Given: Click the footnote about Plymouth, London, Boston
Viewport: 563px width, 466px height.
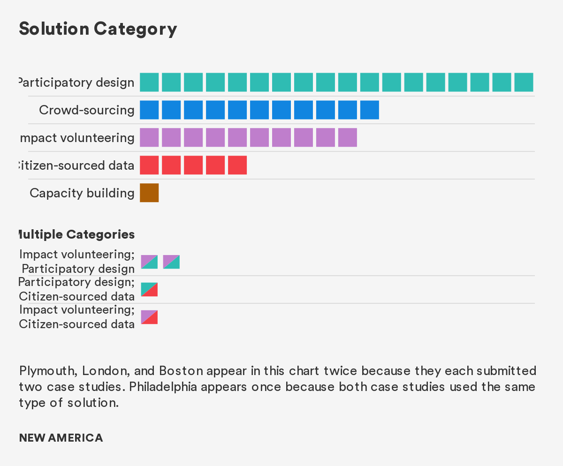Looking at the screenshot, I should pos(277,387).
